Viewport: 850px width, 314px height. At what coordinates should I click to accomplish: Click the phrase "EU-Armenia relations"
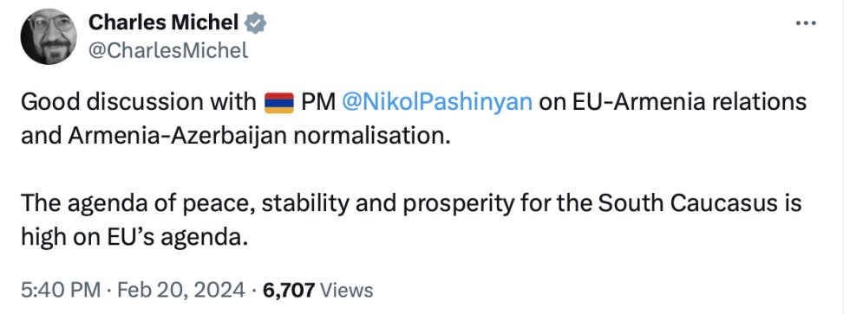[x=689, y=102]
